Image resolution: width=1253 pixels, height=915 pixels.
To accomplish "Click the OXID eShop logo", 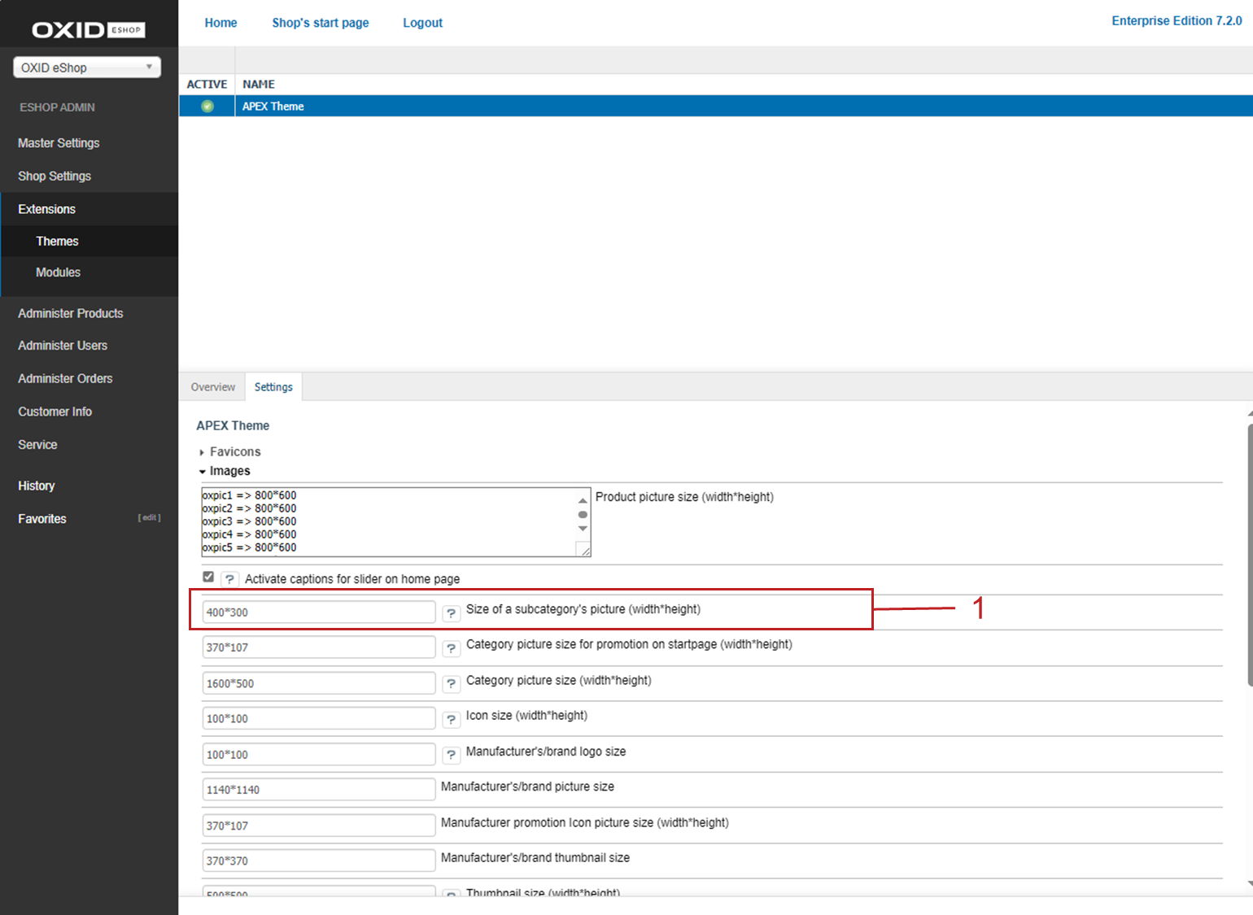I will tap(88, 30).
